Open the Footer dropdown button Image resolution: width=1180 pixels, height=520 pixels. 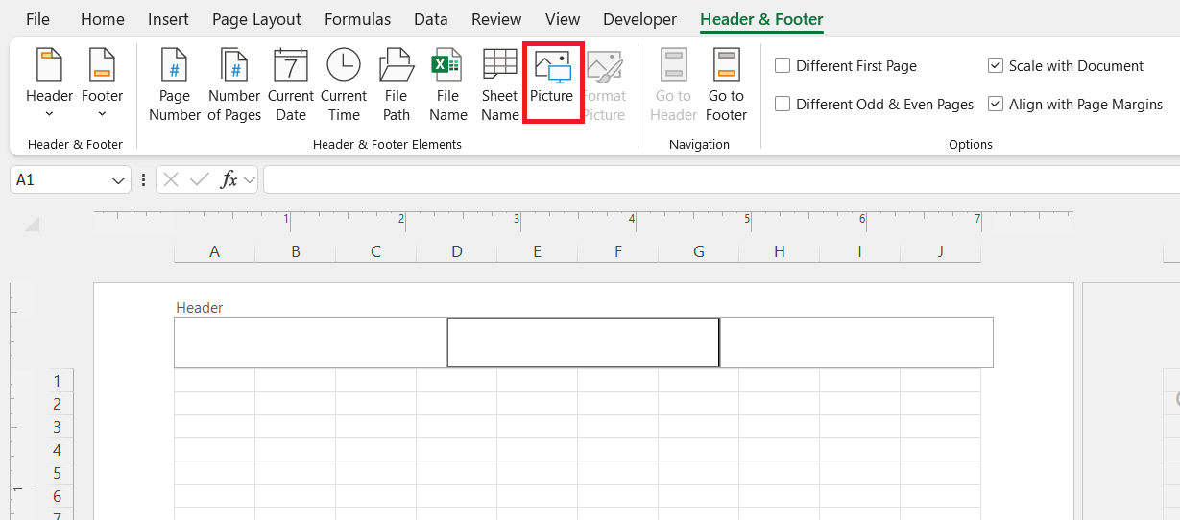pyautogui.click(x=102, y=83)
